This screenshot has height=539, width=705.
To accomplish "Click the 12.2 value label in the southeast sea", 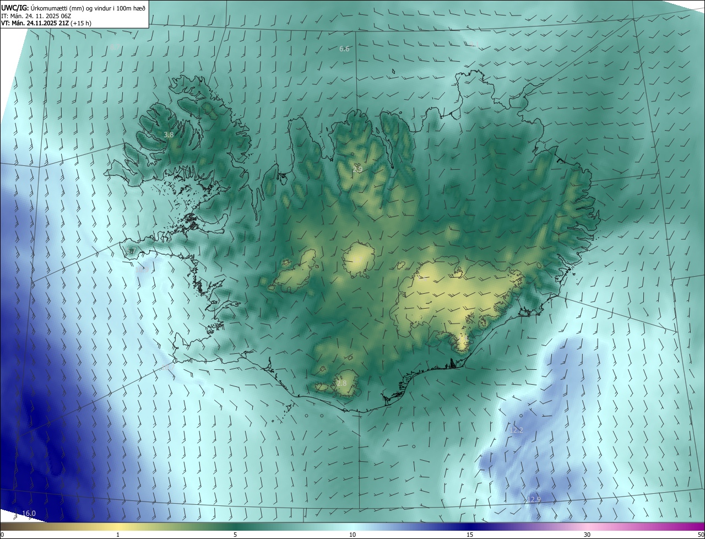I will 517,430.
